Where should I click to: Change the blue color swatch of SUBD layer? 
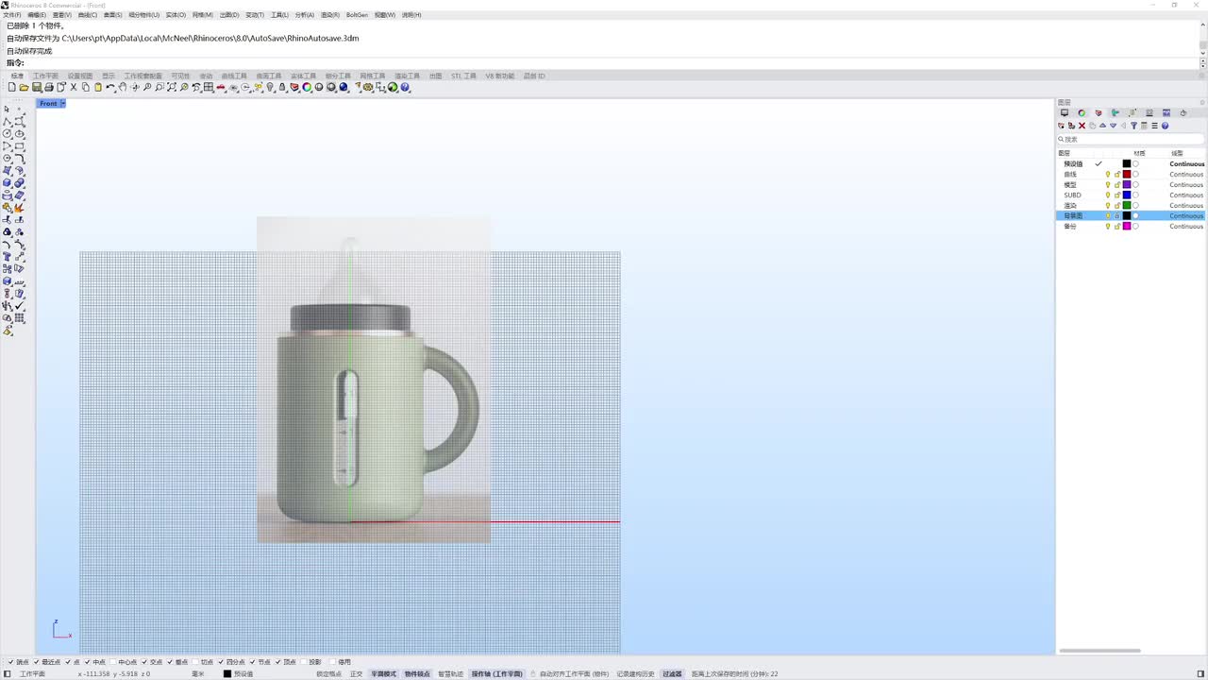(x=1126, y=195)
